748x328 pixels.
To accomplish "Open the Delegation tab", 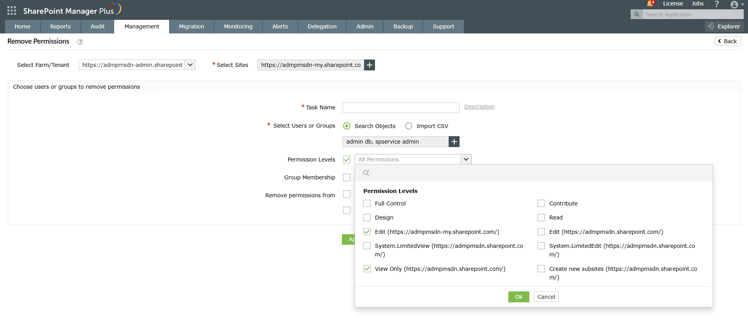I will pos(322,26).
